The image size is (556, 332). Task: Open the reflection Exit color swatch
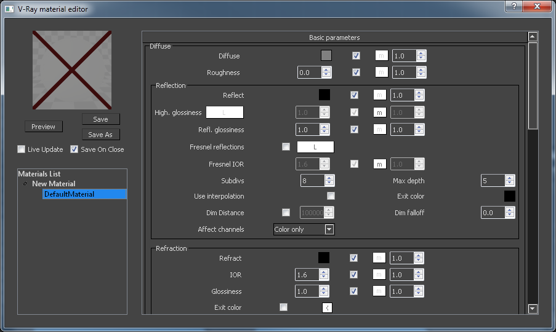(510, 196)
